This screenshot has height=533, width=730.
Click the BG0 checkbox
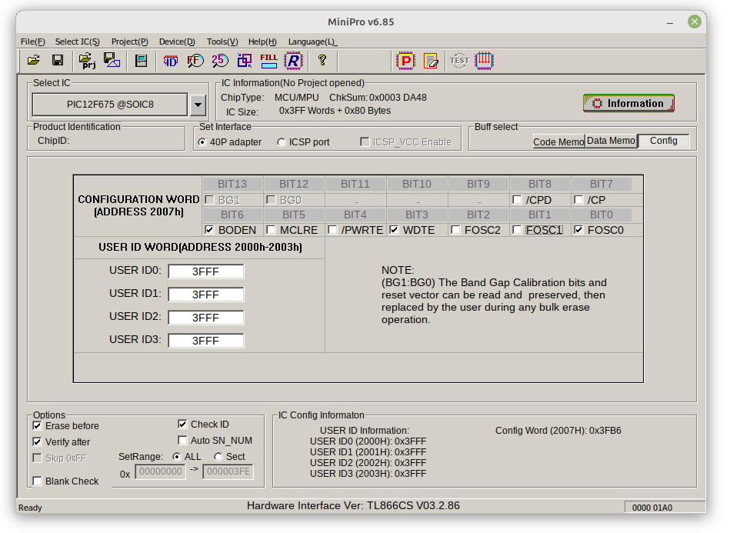tap(271, 200)
